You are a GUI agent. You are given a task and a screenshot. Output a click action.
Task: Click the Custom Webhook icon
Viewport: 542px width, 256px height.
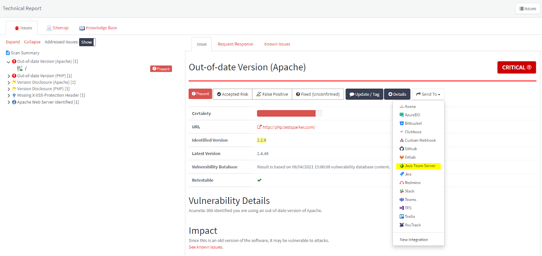tap(402, 140)
